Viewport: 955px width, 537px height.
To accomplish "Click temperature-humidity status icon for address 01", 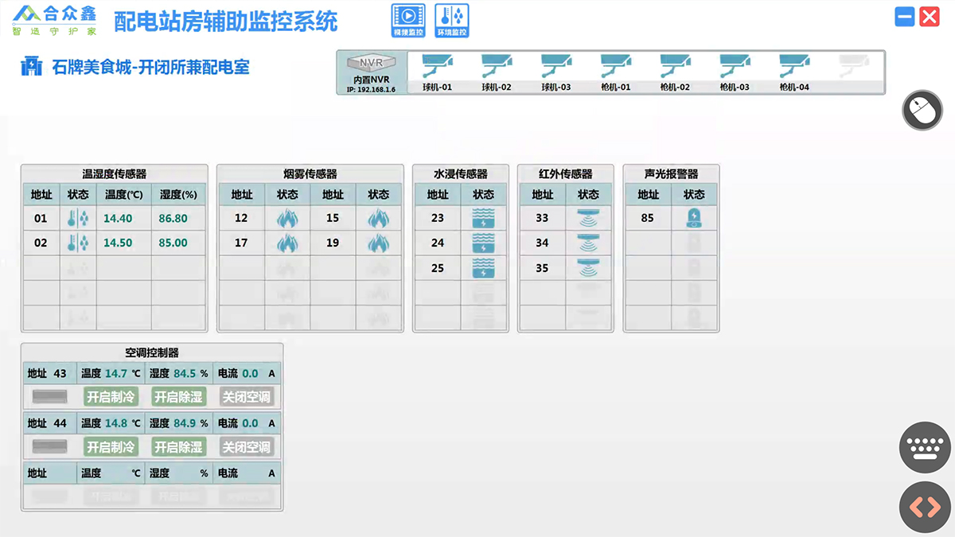I will coord(78,218).
